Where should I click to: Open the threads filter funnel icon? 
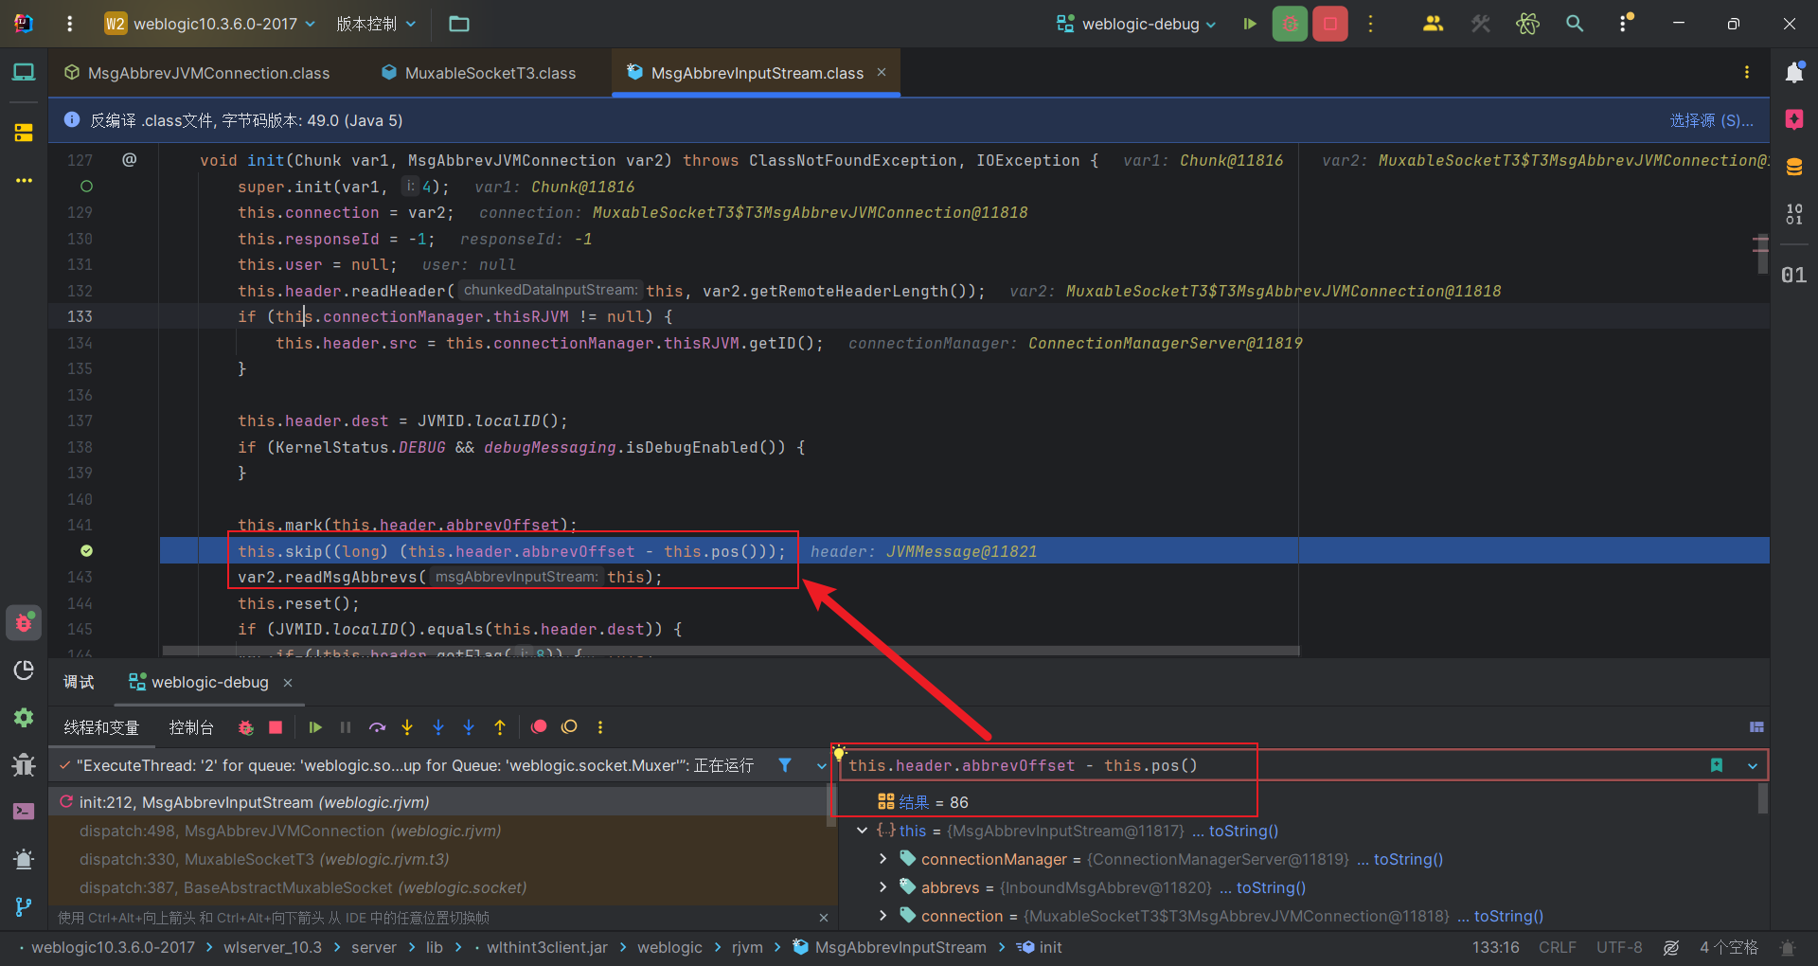click(x=785, y=765)
